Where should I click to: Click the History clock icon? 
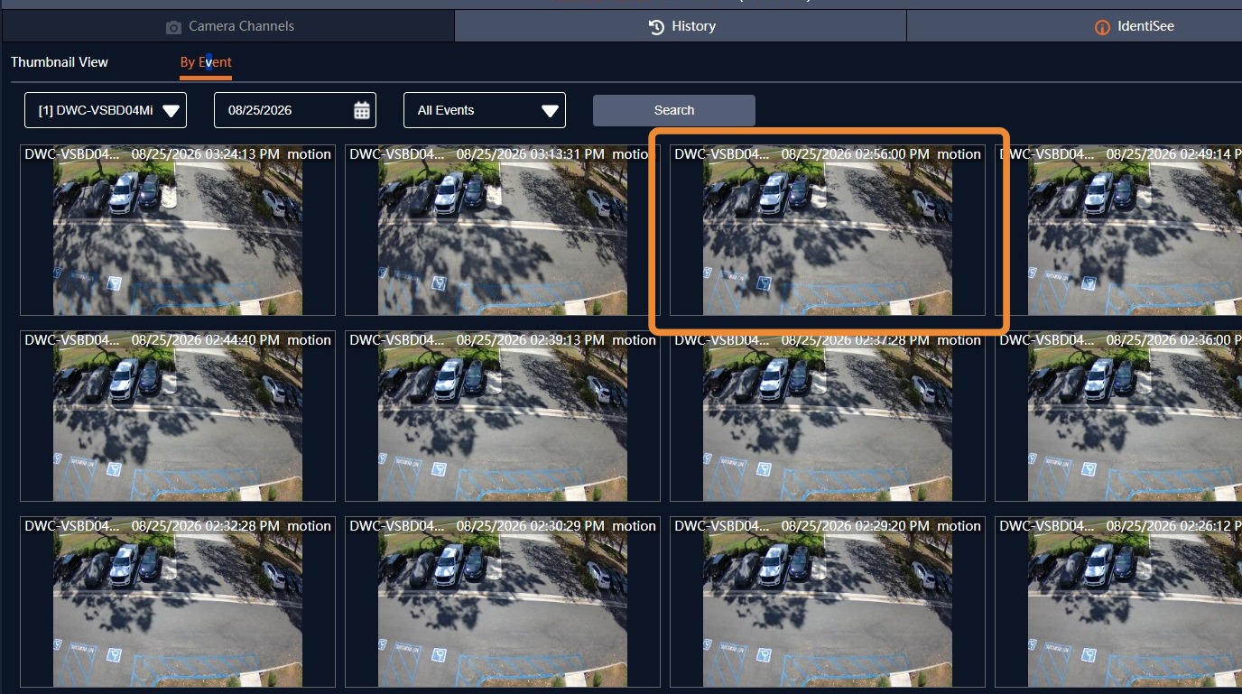tap(657, 27)
